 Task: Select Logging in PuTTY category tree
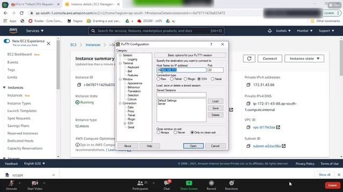pyautogui.click(x=132, y=59)
